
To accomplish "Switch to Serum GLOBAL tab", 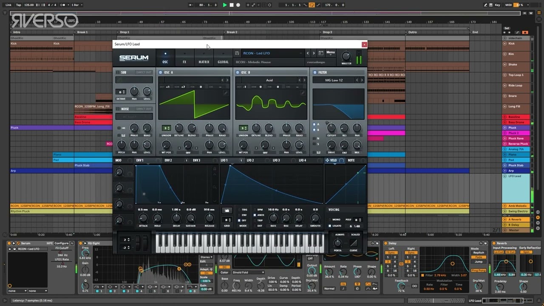I will pos(223,58).
